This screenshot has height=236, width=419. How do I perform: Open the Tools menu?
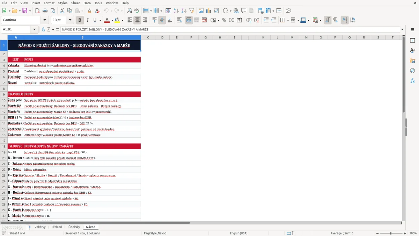(98, 3)
